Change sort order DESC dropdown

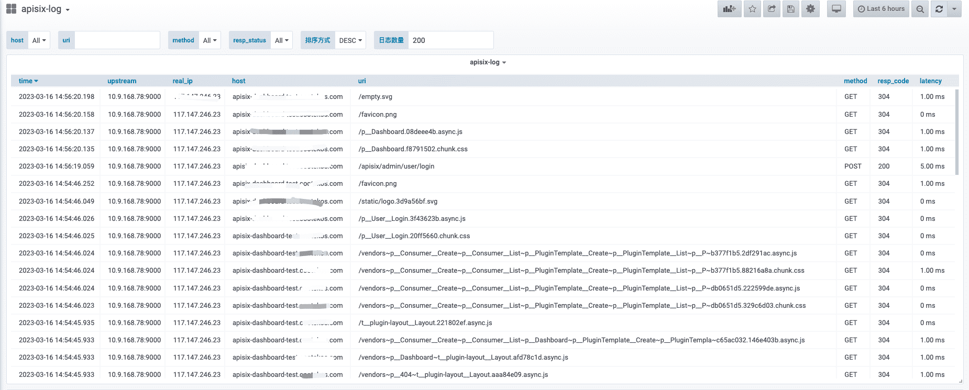pos(350,40)
